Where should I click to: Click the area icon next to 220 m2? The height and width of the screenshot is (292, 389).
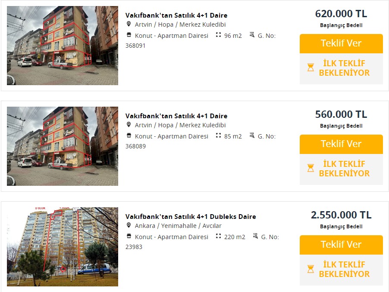218,237
